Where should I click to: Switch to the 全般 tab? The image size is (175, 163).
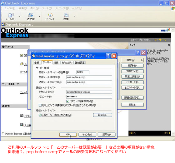(37, 62)
